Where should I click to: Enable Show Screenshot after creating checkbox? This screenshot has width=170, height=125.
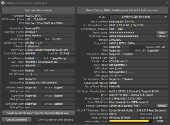(x=36, y=120)
